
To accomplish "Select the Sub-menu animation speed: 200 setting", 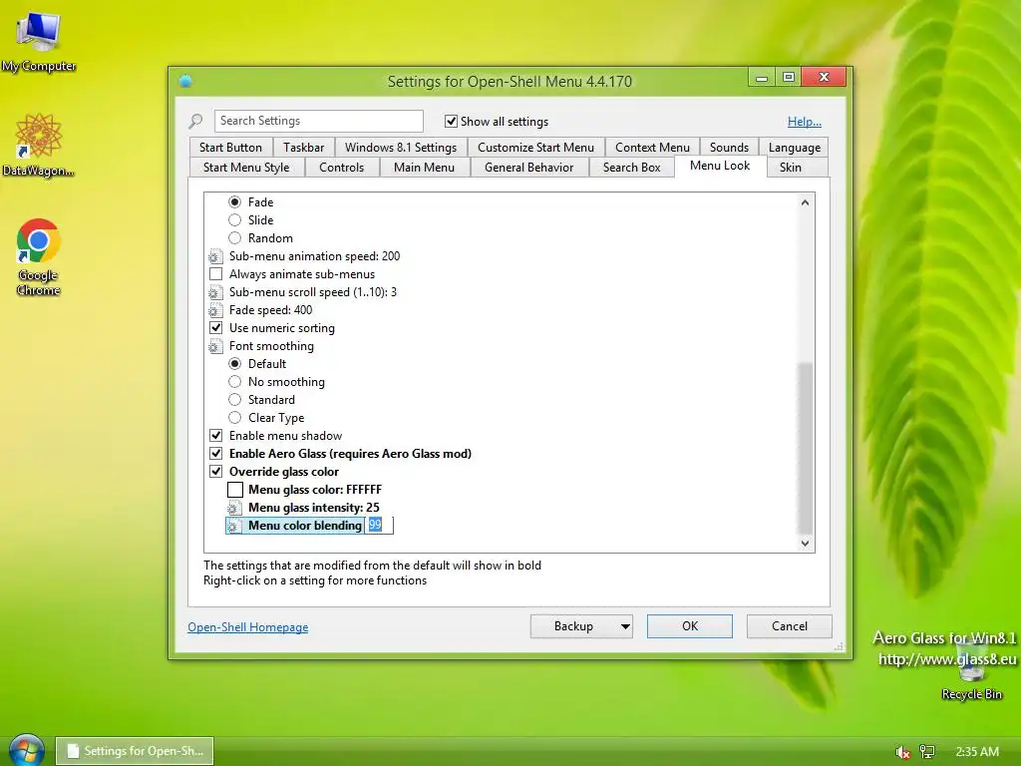I will [x=314, y=256].
